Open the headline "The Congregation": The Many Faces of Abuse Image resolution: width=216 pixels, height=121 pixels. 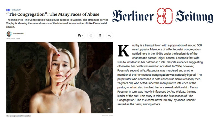(53, 14)
